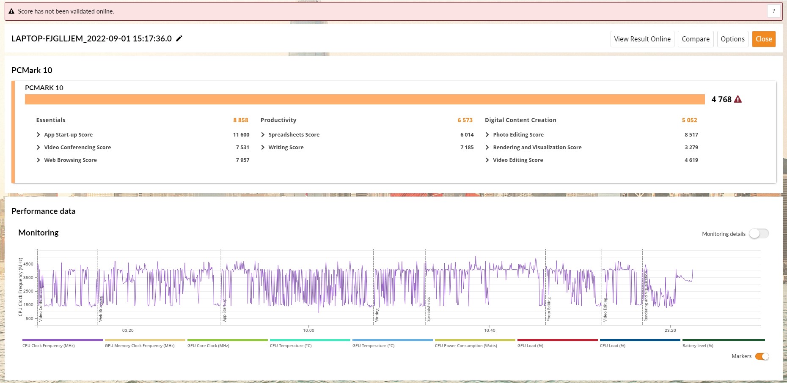This screenshot has width=787, height=383.
Task: Open View Result Online
Action: (x=642, y=39)
